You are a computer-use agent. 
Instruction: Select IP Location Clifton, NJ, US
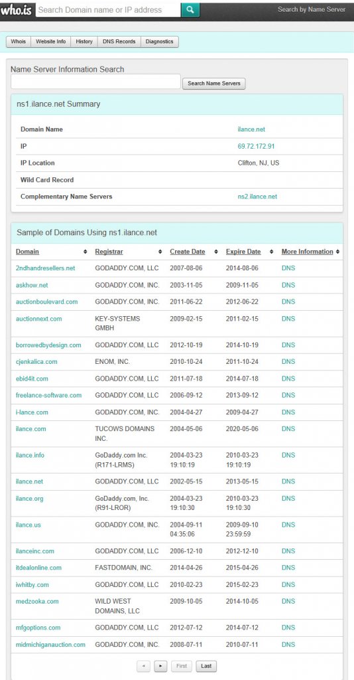(259, 163)
